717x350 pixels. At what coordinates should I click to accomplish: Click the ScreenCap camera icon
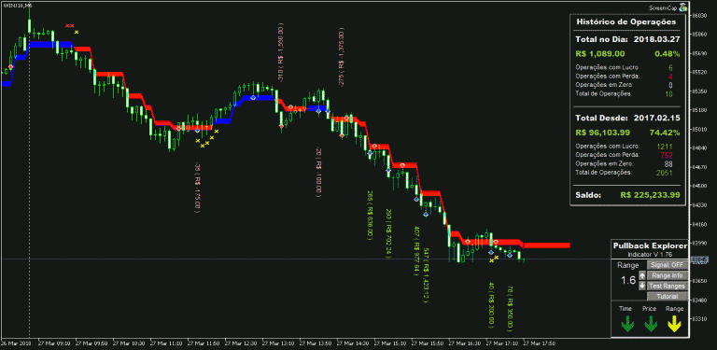click(x=682, y=7)
